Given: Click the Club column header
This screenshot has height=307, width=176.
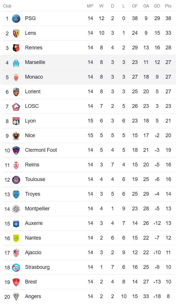Looking at the screenshot, I should (x=7, y=6).
